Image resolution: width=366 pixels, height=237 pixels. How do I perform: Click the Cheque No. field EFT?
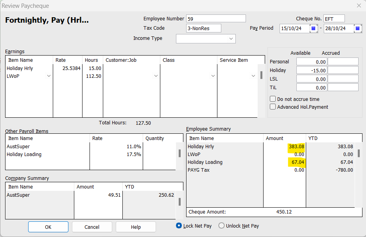[334, 19]
